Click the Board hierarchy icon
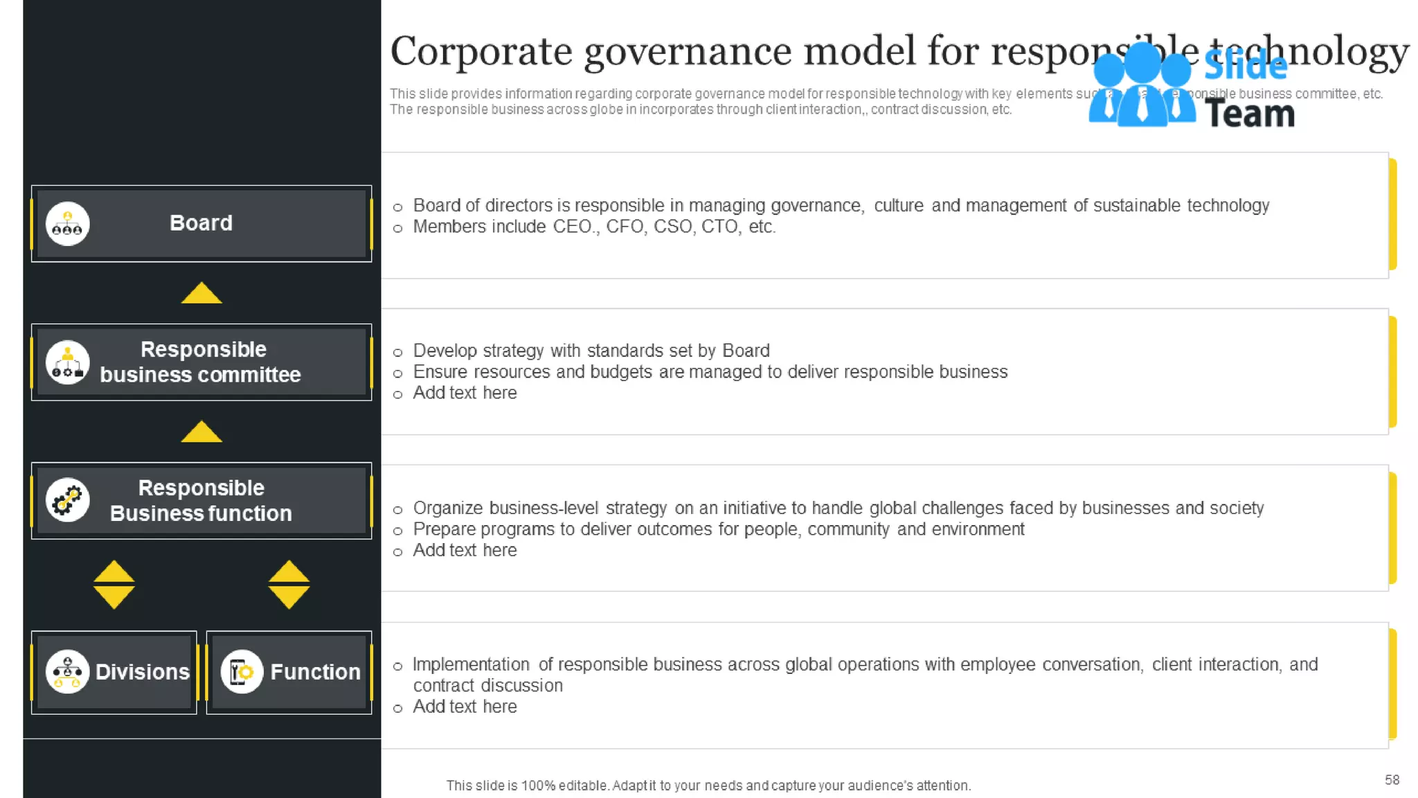Viewport: 1418px width, 798px height. pos(67,224)
